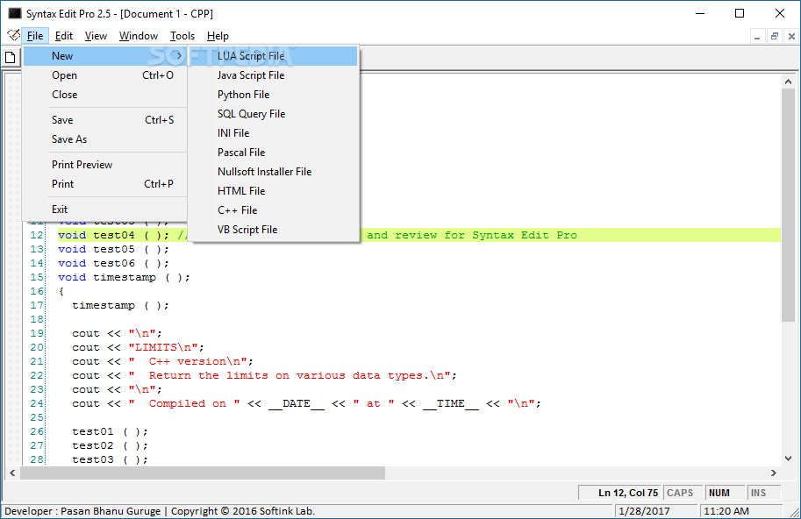Click the Syntax Edit Pro document icon in menu bar
Viewport: 801px width, 519px height.
[x=13, y=35]
